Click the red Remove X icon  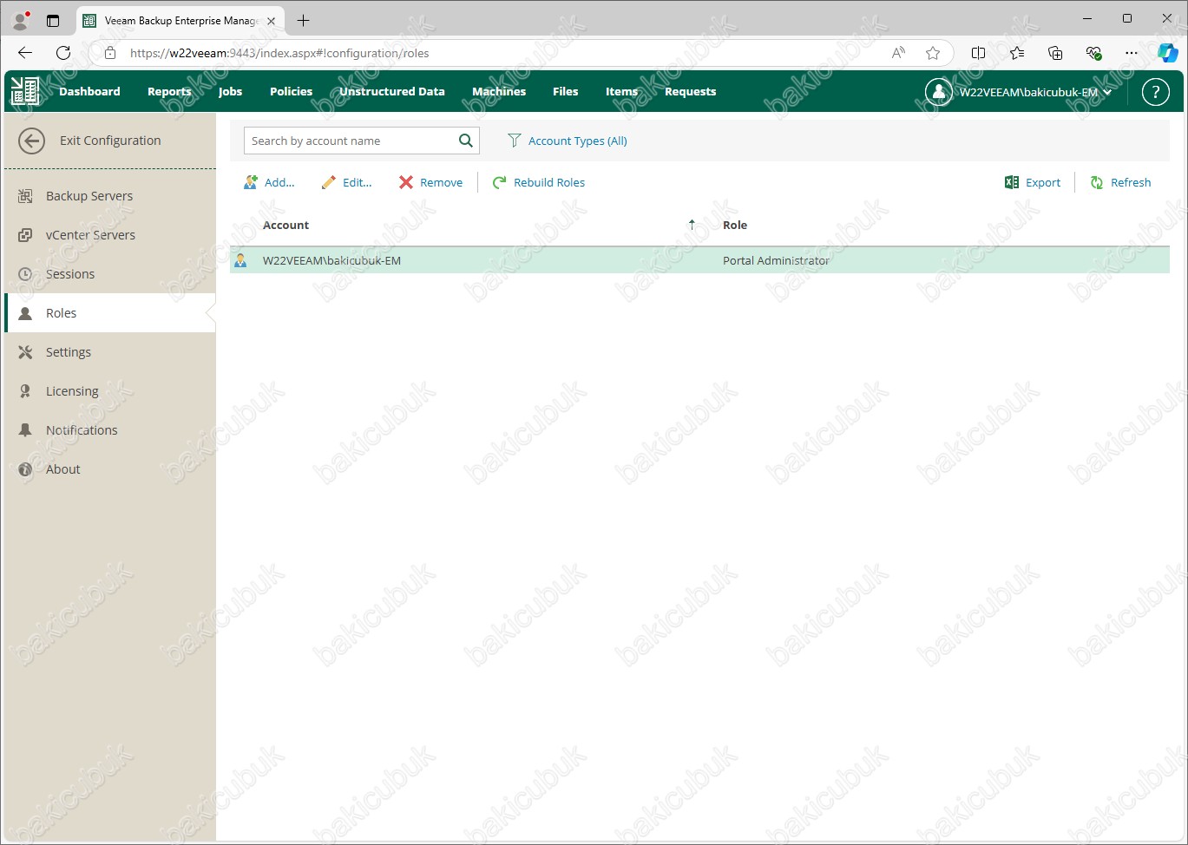click(406, 182)
